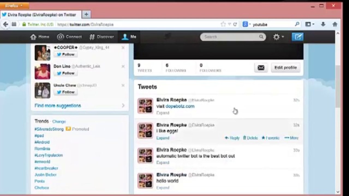Follow the COOPER account
This screenshot has height=196, width=349.
[x=65, y=54]
